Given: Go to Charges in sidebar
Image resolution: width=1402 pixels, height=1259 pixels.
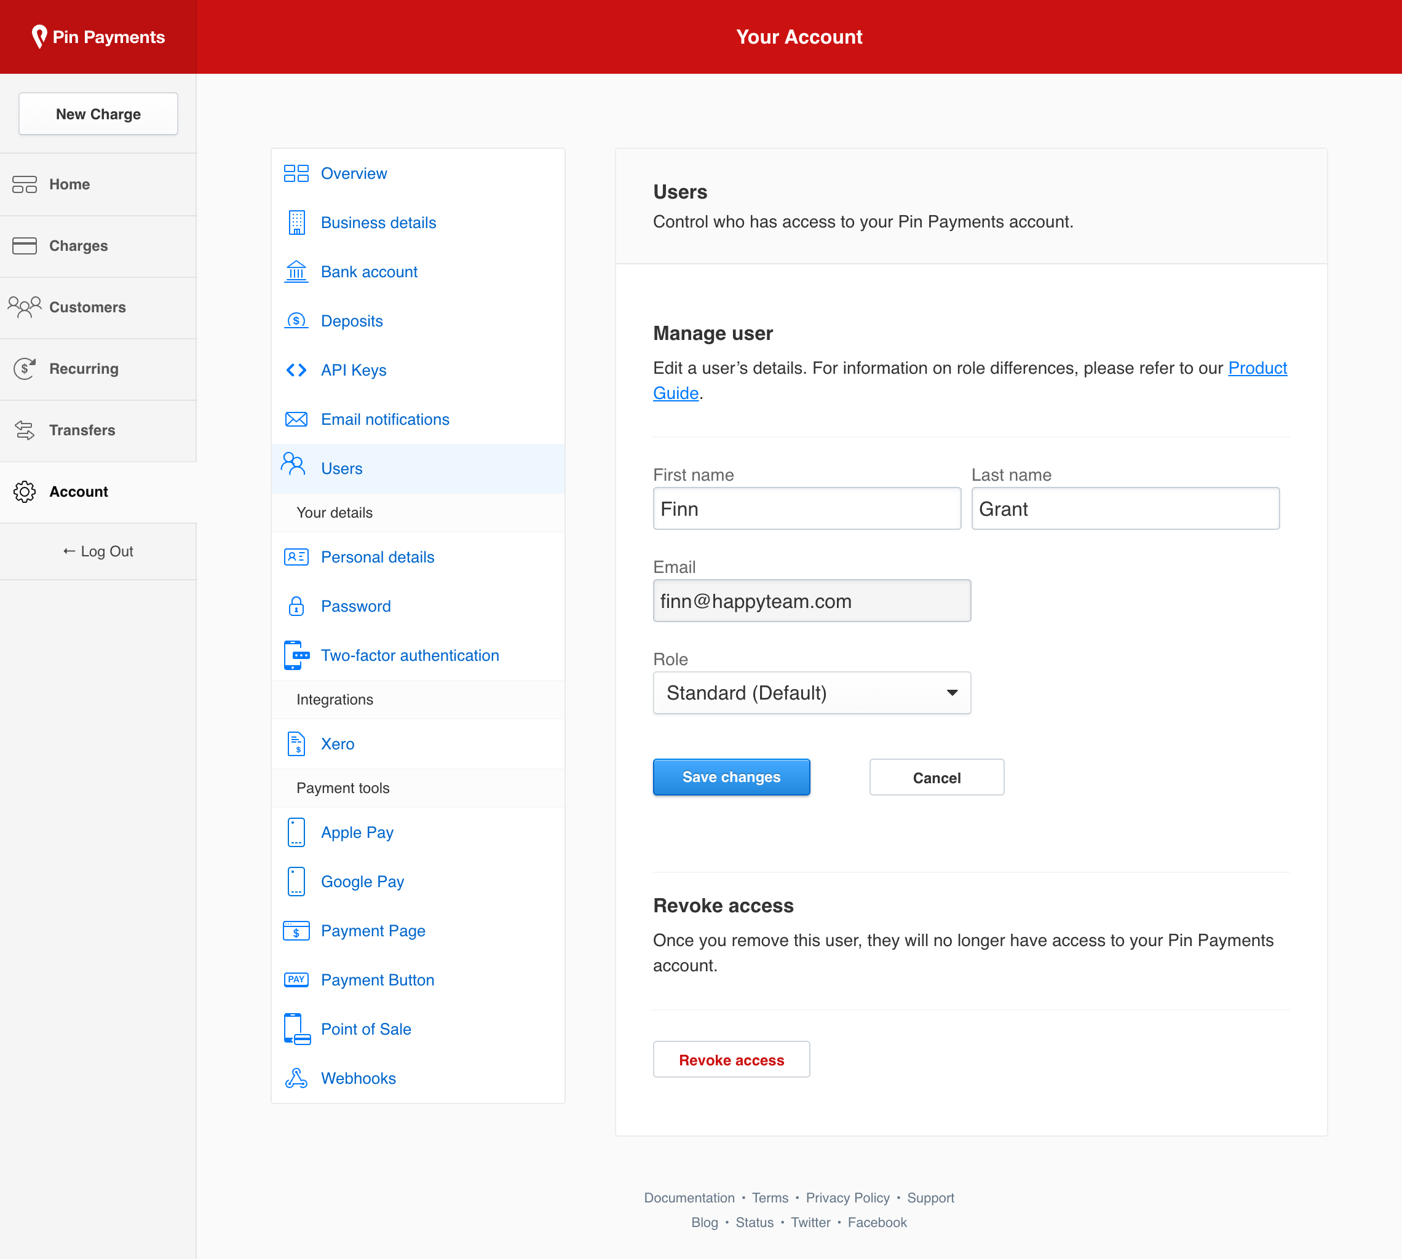Looking at the screenshot, I should 98,245.
